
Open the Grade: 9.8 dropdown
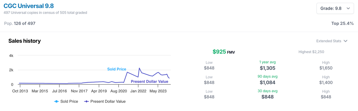pyautogui.click(x=335, y=8)
